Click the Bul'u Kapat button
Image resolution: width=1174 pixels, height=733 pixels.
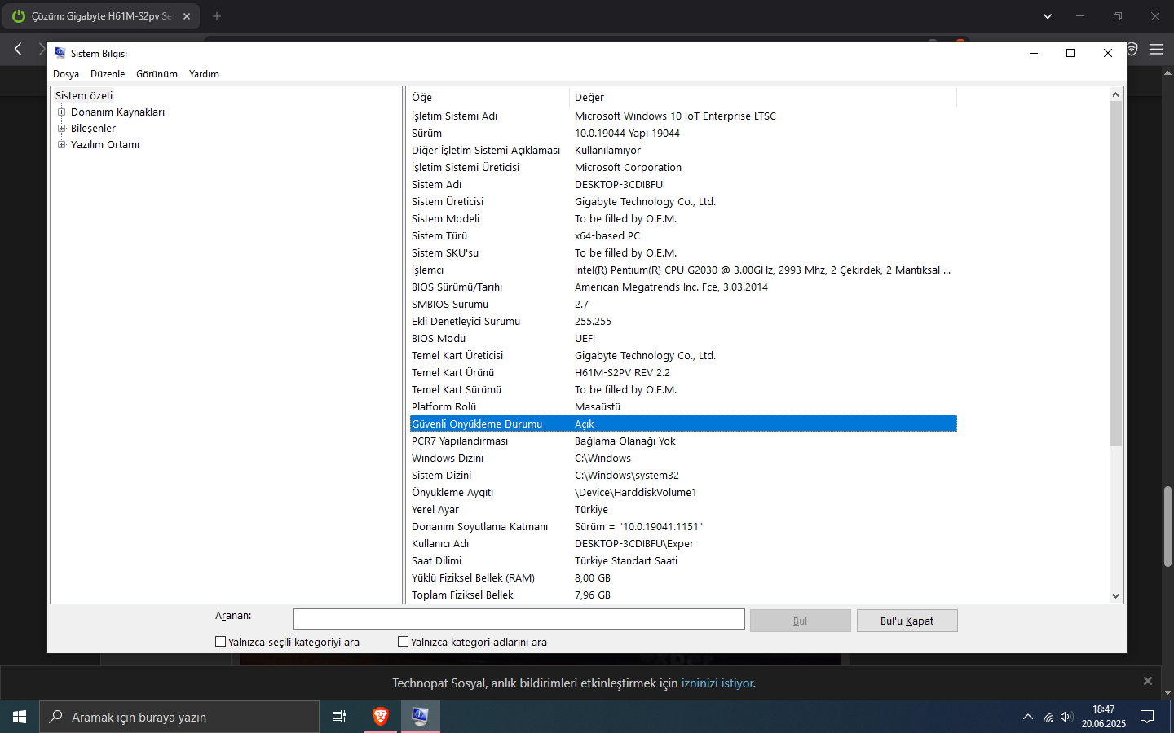click(907, 621)
